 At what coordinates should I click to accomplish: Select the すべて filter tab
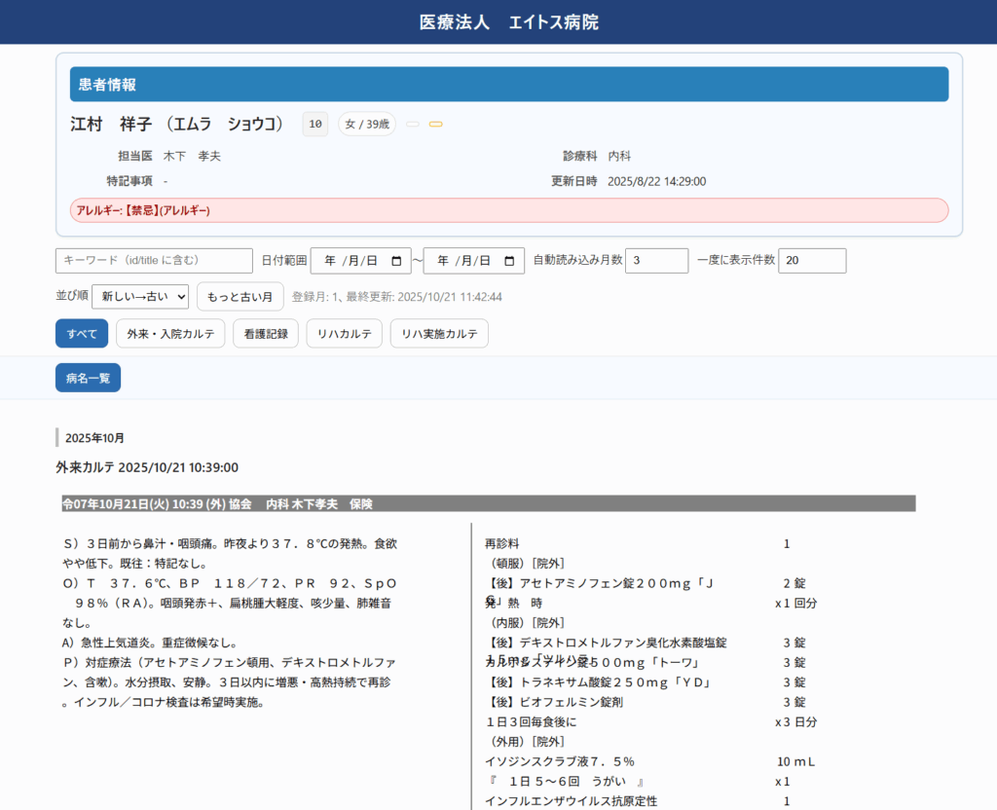coord(82,333)
